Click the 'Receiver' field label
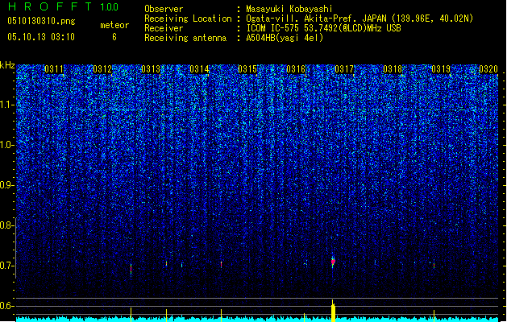Image resolution: width=507 pixels, height=322 pixels. click(164, 28)
